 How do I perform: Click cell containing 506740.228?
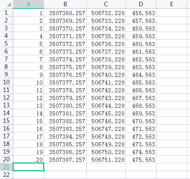coord(106,74)
